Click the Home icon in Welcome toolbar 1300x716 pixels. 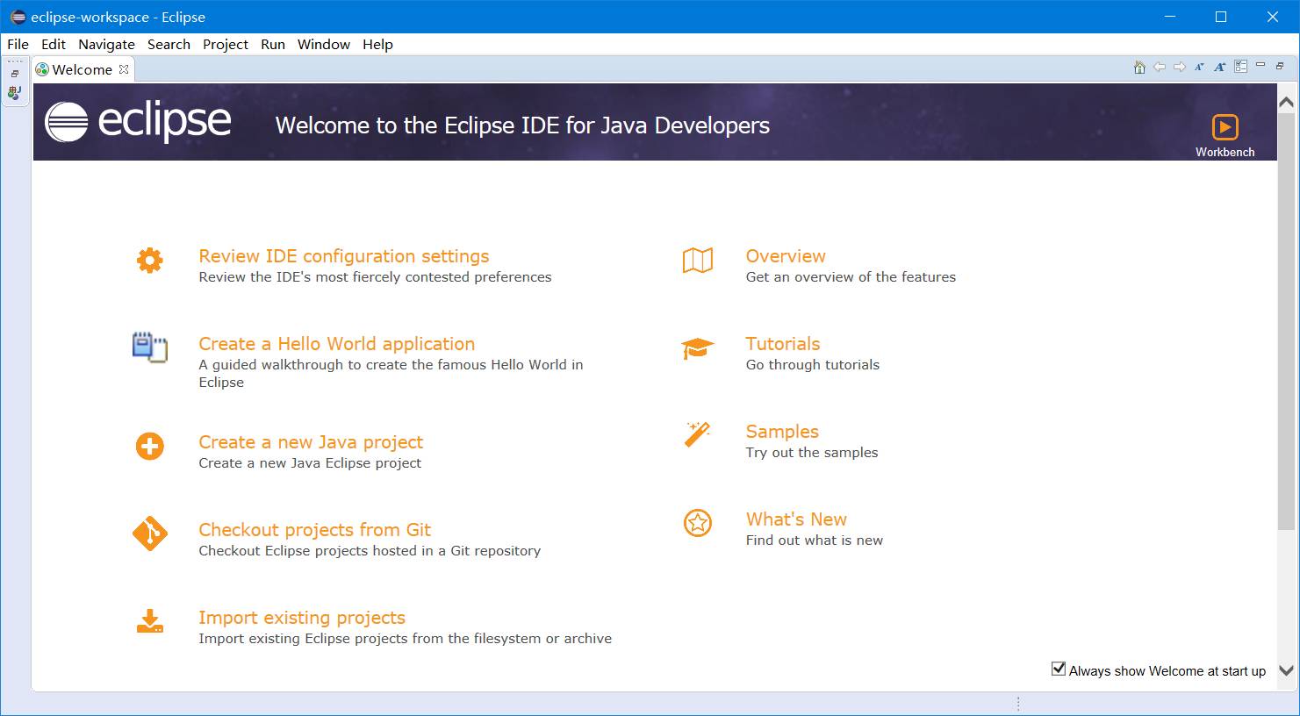coord(1139,67)
